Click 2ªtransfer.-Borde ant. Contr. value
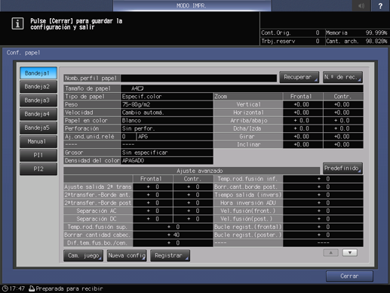The image size is (390, 293). tap(193, 195)
